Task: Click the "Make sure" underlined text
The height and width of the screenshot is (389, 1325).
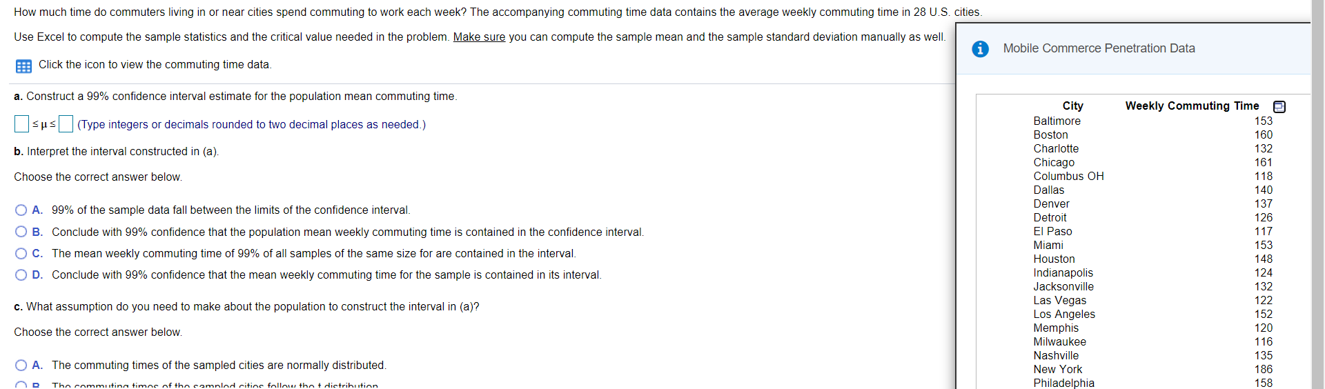Action: pos(479,37)
